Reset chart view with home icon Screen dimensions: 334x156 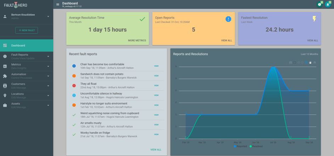(x=314, y=62)
